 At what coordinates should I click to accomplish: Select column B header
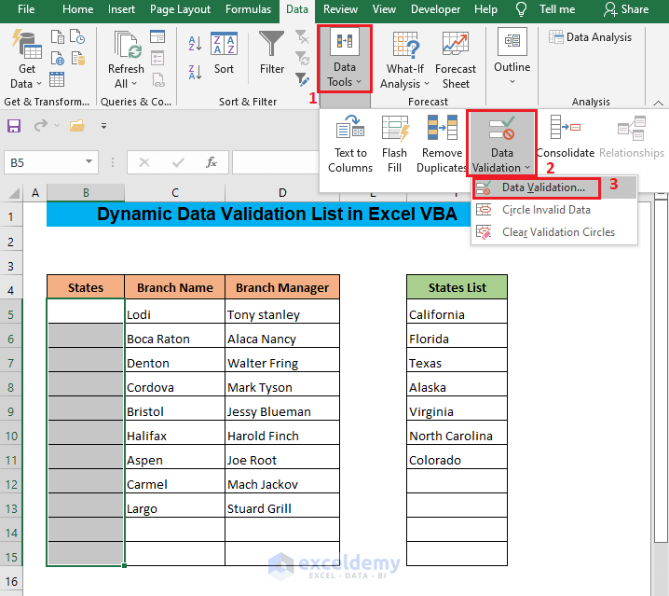(86, 193)
